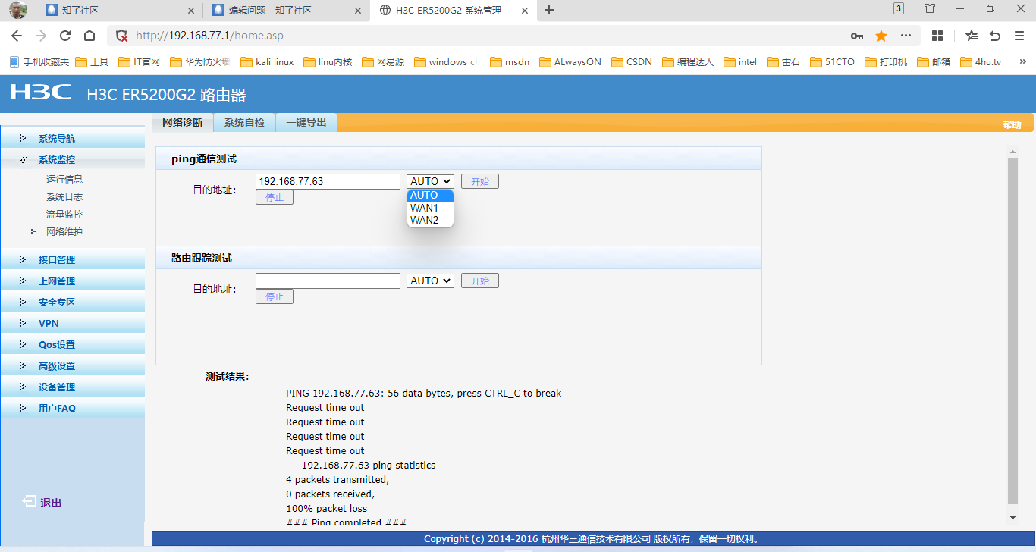Choose WAN1 from the interface list
1036x552 pixels.
(x=430, y=208)
